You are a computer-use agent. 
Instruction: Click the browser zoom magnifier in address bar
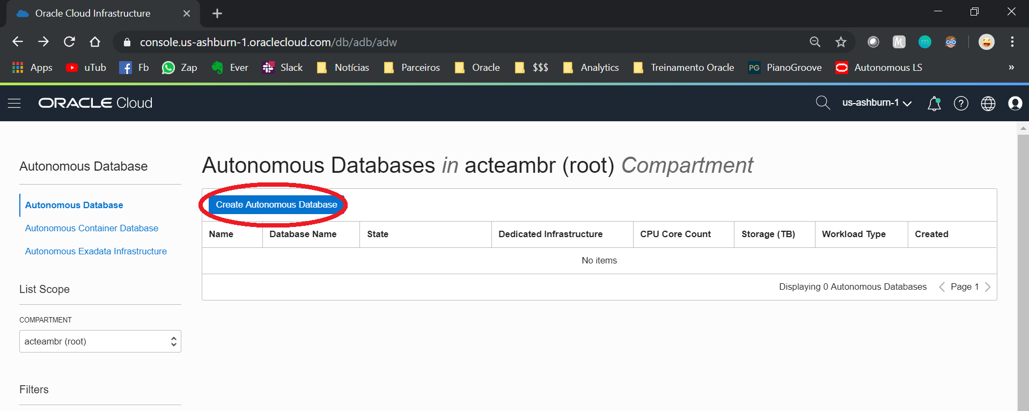(815, 42)
